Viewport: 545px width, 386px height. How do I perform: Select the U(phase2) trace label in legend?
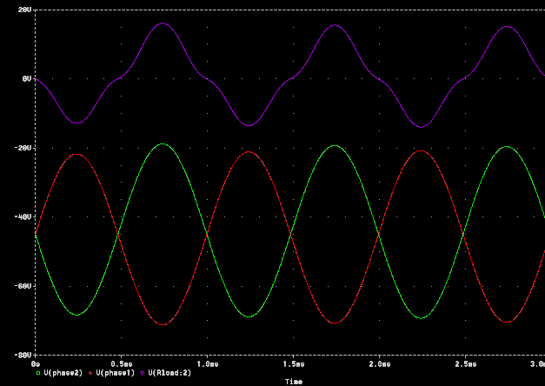(63, 372)
